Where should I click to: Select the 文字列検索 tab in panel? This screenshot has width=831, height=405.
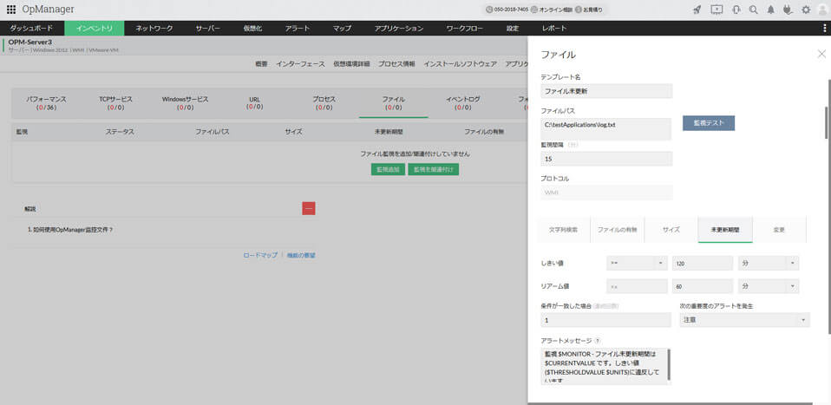point(563,230)
